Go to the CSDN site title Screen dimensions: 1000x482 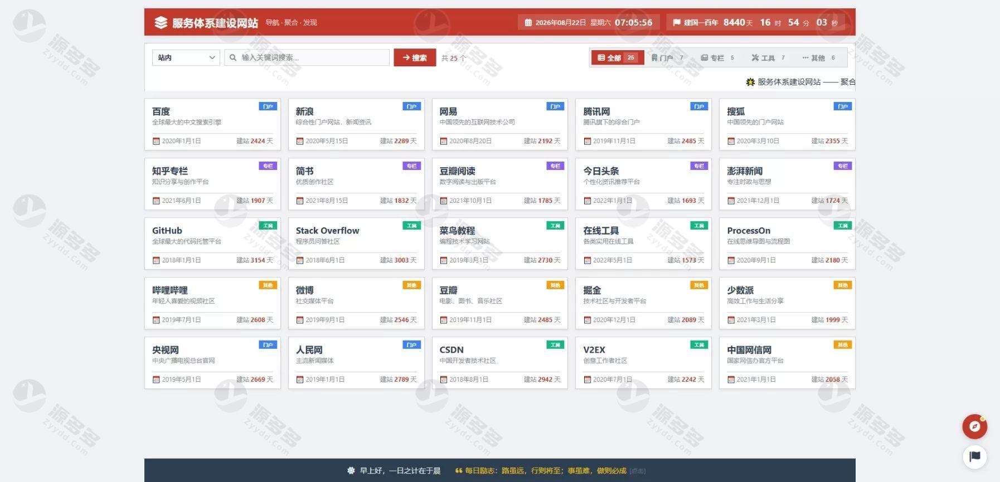[452, 350]
